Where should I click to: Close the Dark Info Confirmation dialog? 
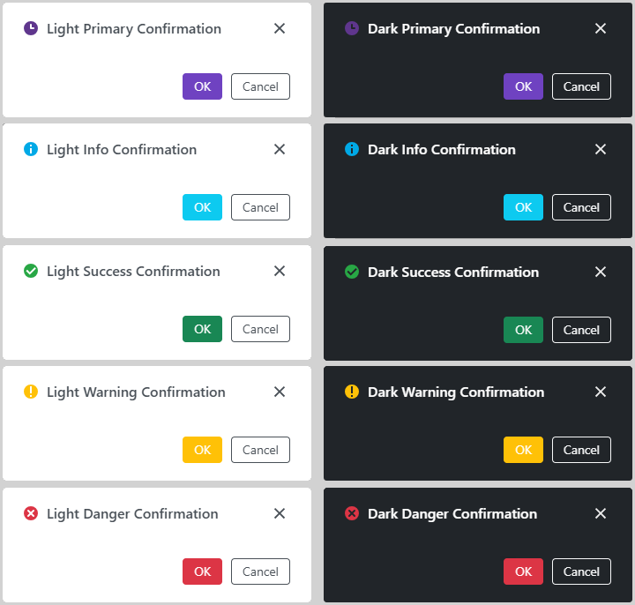pyautogui.click(x=601, y=149)
